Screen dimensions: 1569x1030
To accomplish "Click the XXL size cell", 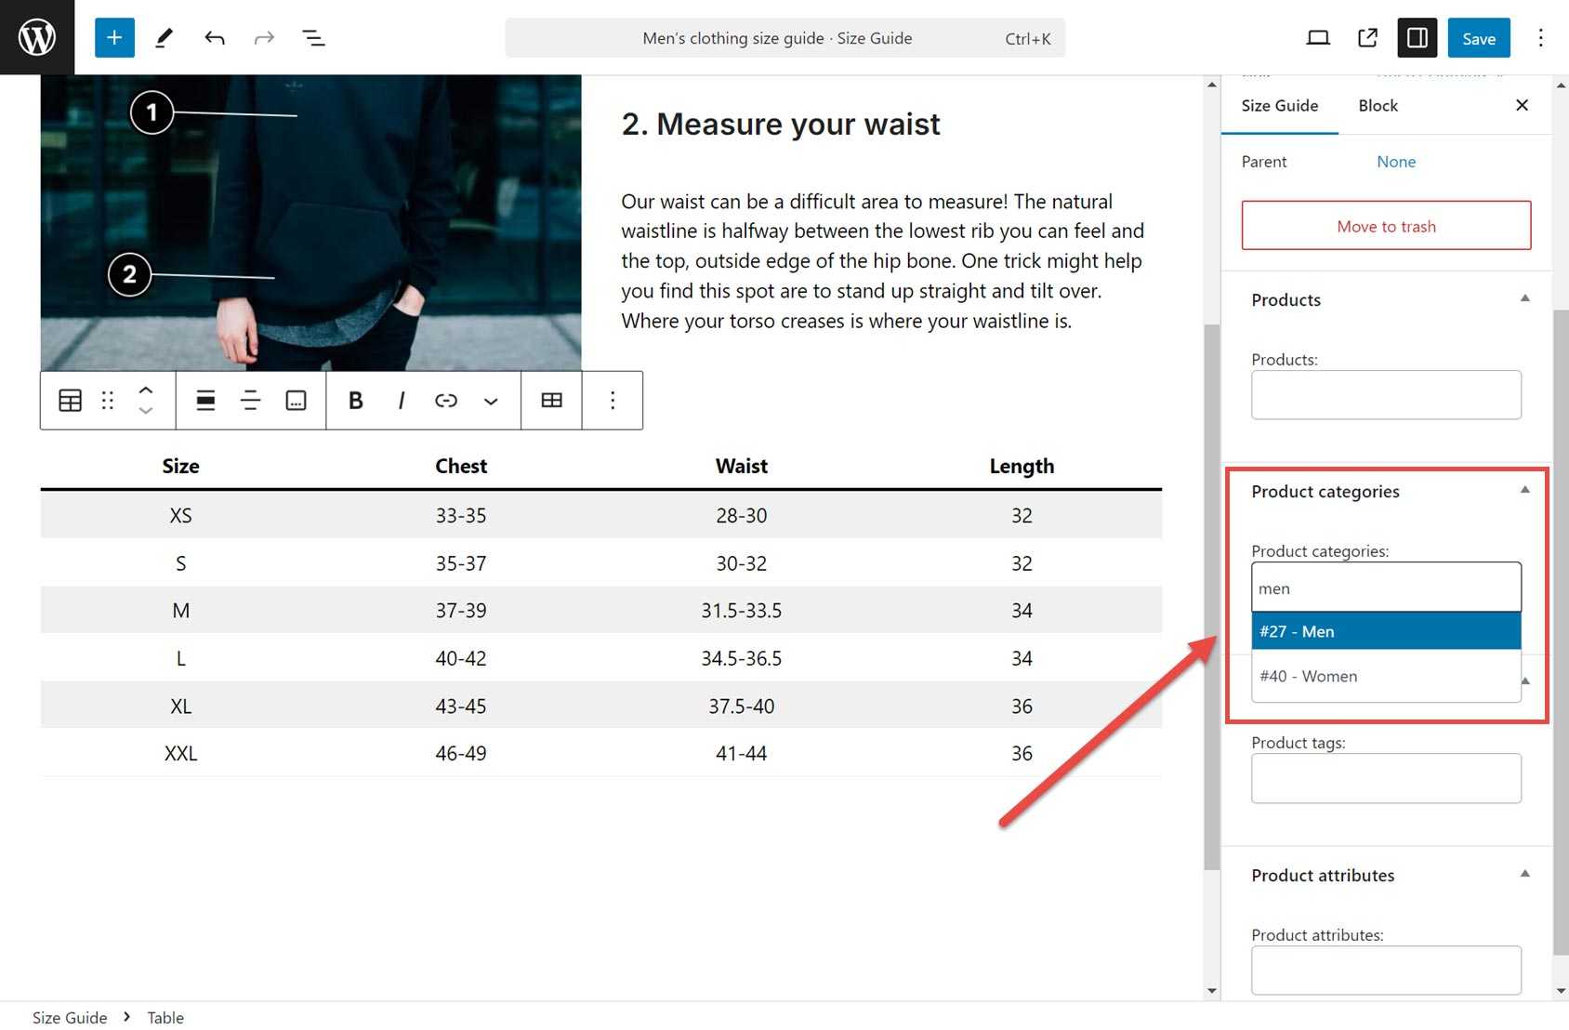I will pyautogui.click(x=180, y=753).
